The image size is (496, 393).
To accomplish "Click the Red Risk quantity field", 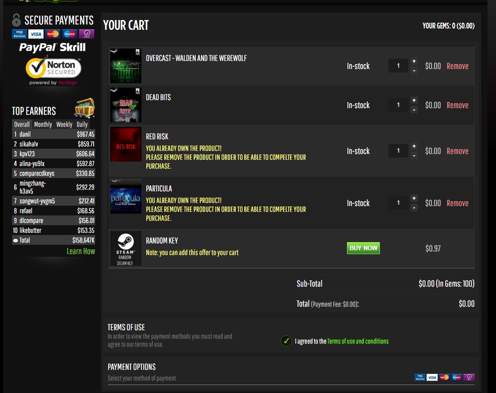I will (x=398, y=151).
